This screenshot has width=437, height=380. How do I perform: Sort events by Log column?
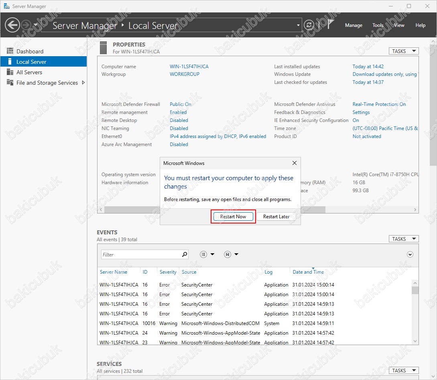pyautogui.click(x=268, y=272)
